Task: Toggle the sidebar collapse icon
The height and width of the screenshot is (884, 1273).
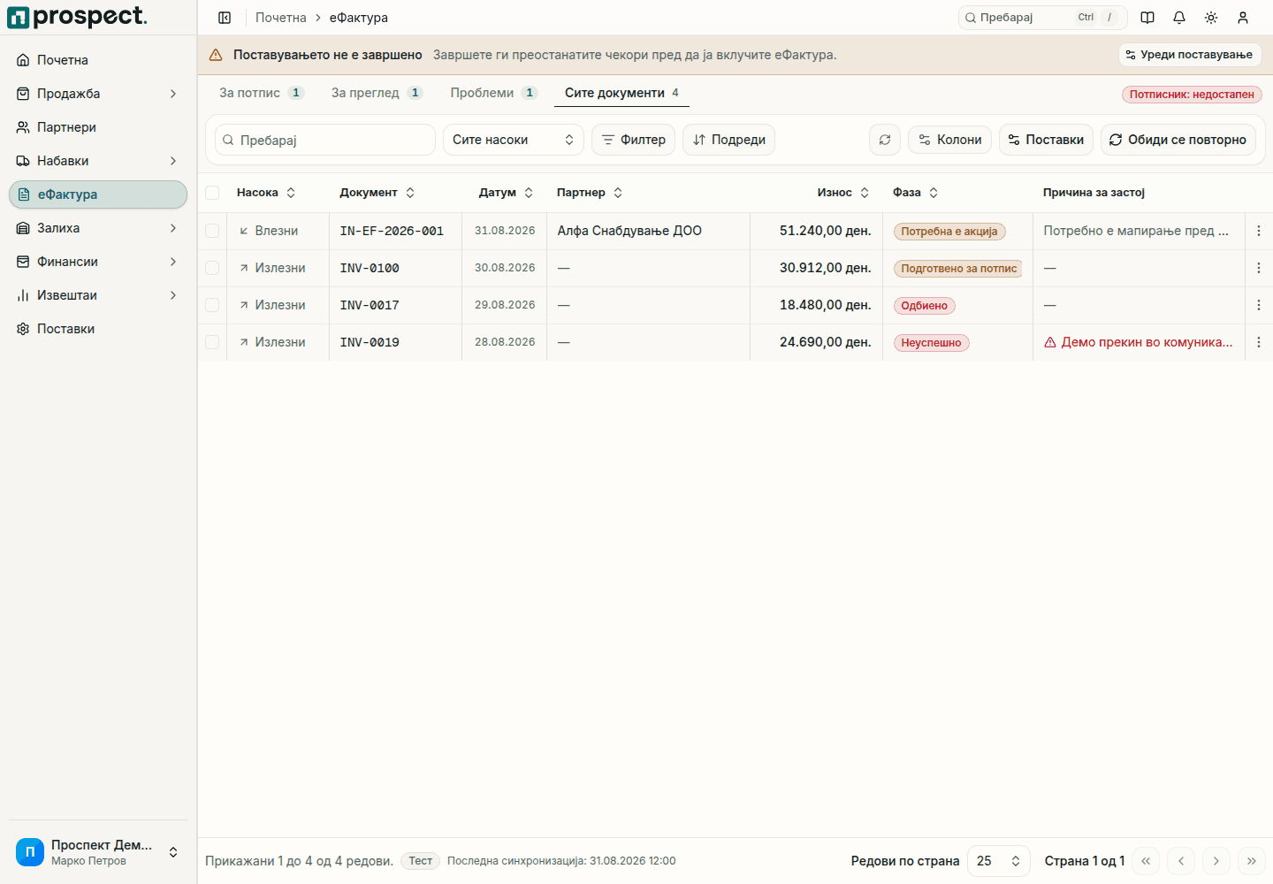Action: click(x=225, y=18)
